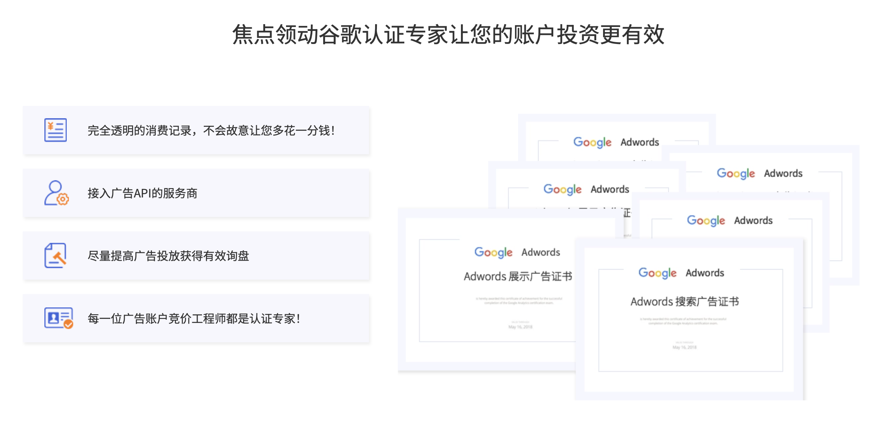Viewport: 888px width, 431px height.
Task: Select the 完全透明的消费记录 feature text
Action: (211, 130)
